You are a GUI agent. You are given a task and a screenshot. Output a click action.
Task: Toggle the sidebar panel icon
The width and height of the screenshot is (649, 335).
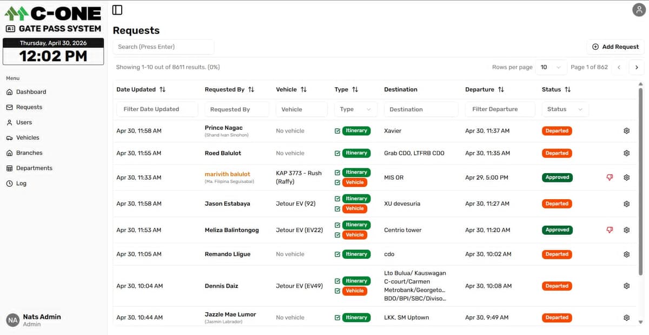point(117,10)
